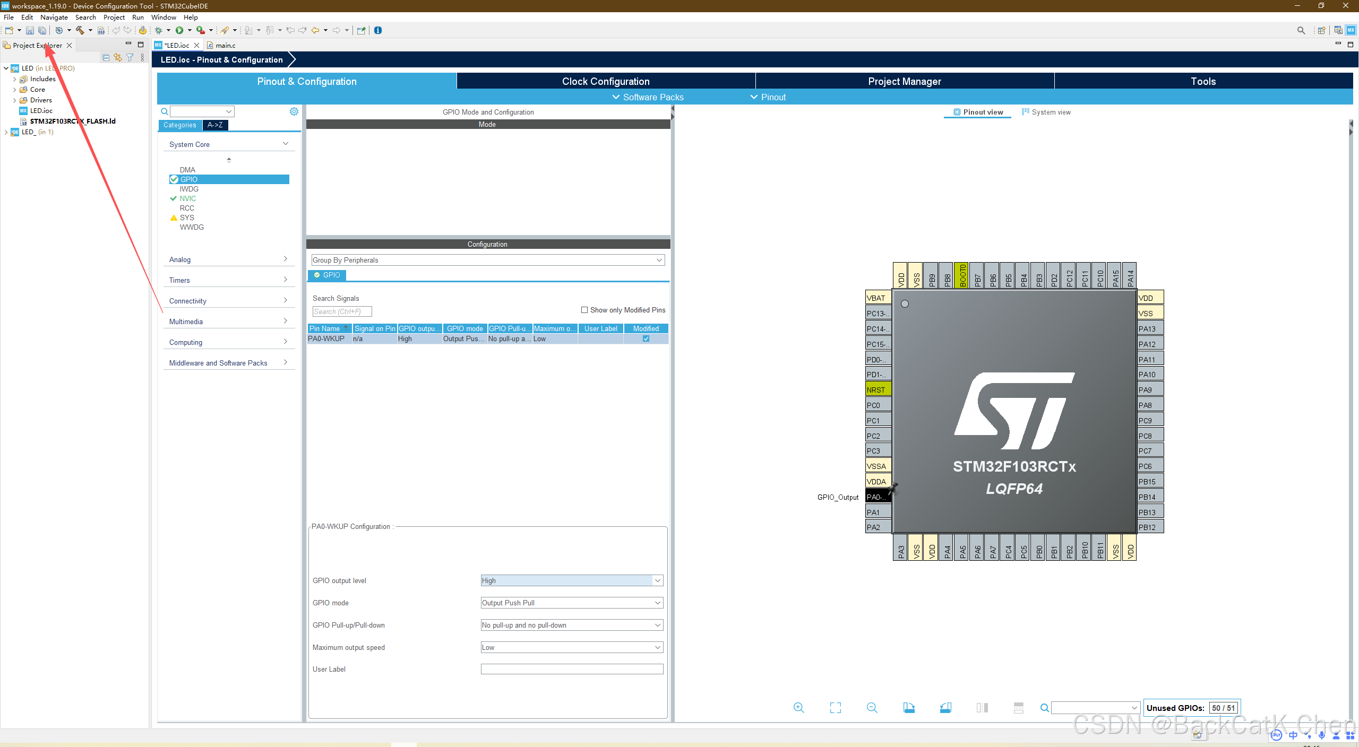Image resolution: width=1359 pixels, height=747 pixels.
Task: Click the new wizard toolbar icon
Action: coord(9,30)
